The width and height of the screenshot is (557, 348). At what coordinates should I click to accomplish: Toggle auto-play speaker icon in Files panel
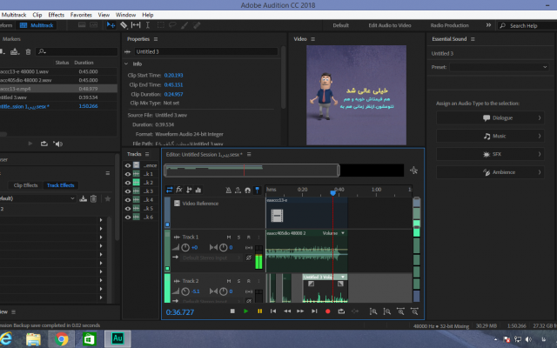[58, 144]
